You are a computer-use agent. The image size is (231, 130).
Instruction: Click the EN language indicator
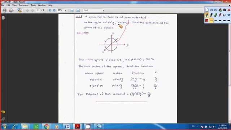point(193,126)
